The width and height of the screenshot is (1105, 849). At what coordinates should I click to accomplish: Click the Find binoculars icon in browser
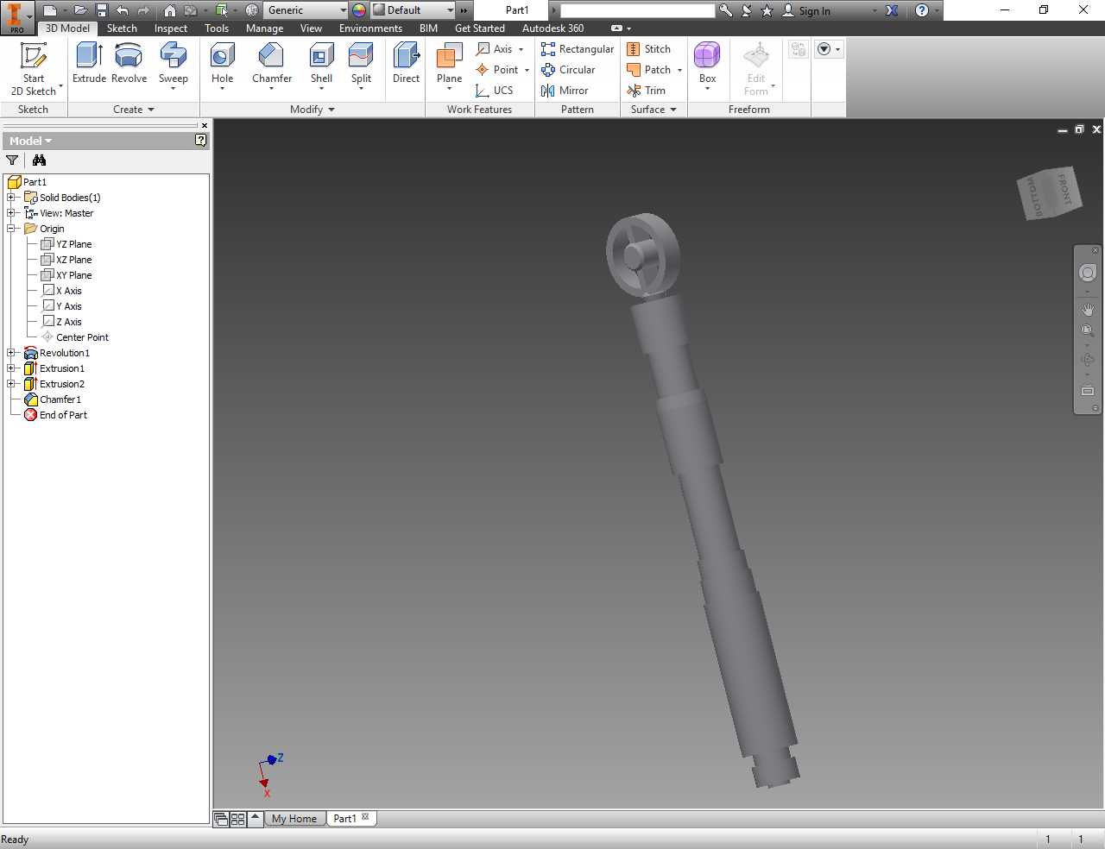(39, 160)
